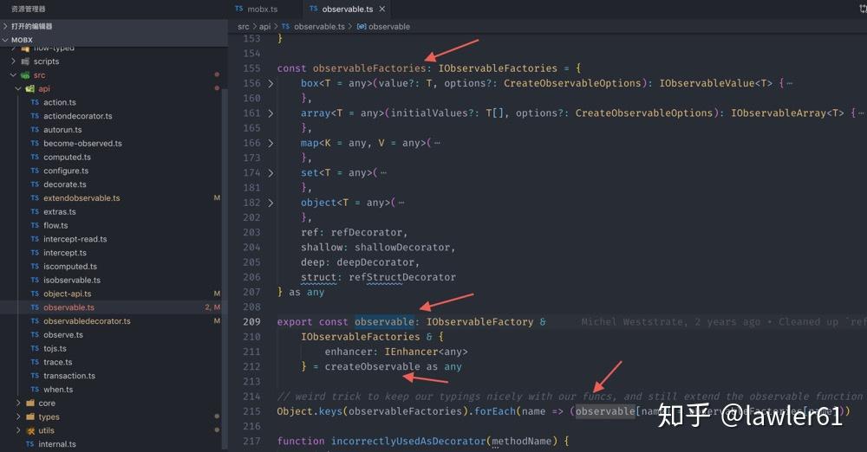Image resolution: width=867 pixels, height=452 pixels.
Task: Click the folder icon of the src folder
Action: [25, 75]
